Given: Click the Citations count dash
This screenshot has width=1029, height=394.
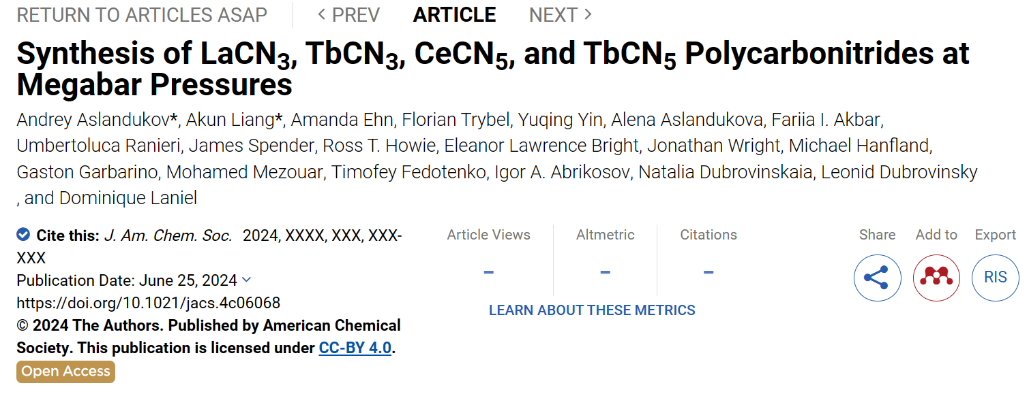Looking at the screenshot, I should (x=709, y=272).
